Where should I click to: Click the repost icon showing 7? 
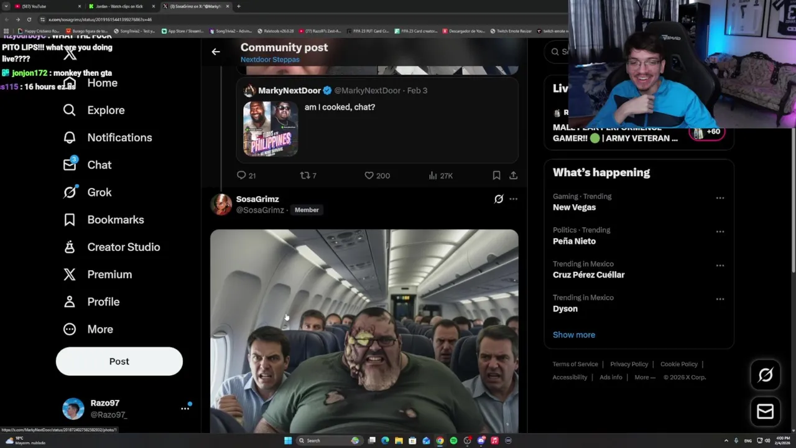(305, 175)
